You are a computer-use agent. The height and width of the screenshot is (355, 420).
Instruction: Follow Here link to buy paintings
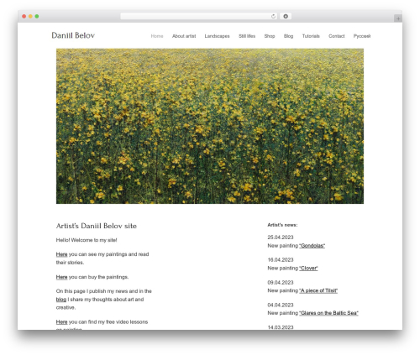point(61,277)
